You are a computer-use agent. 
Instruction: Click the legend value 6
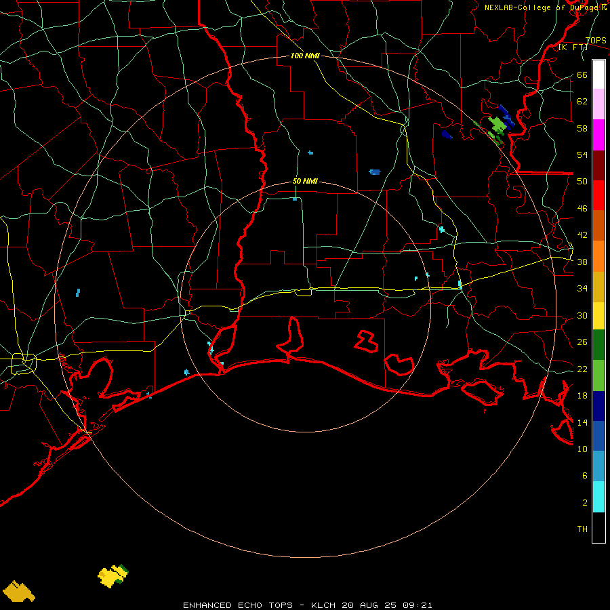click(x=584, y=476)
